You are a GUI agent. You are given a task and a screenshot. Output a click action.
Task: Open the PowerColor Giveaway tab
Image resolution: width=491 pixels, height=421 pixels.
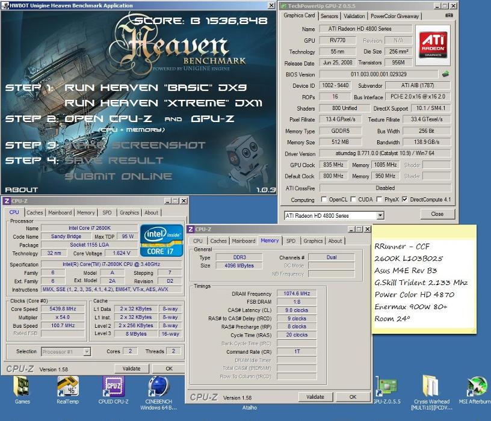[x=395, y=16]
